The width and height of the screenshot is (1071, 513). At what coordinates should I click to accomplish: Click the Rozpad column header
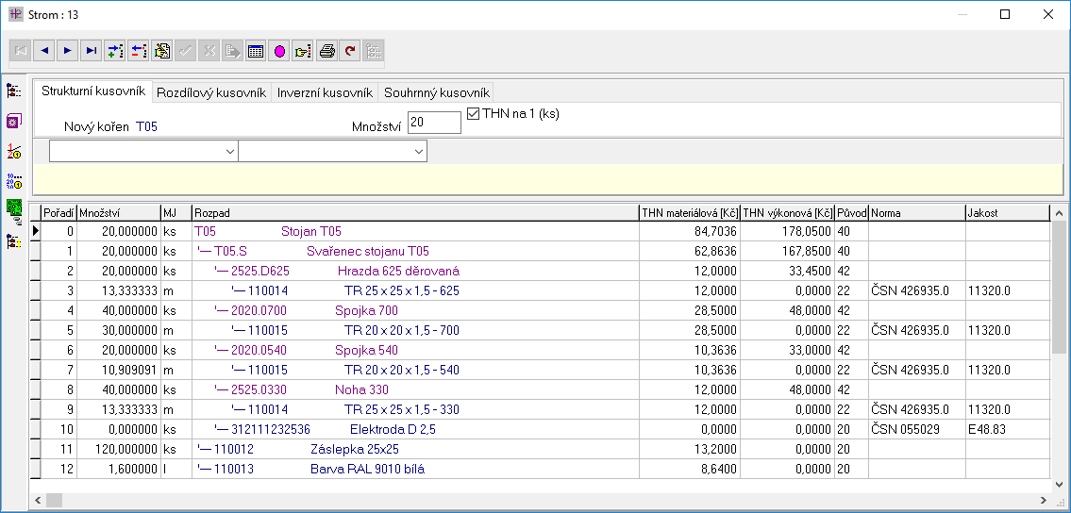pos(415,213)
